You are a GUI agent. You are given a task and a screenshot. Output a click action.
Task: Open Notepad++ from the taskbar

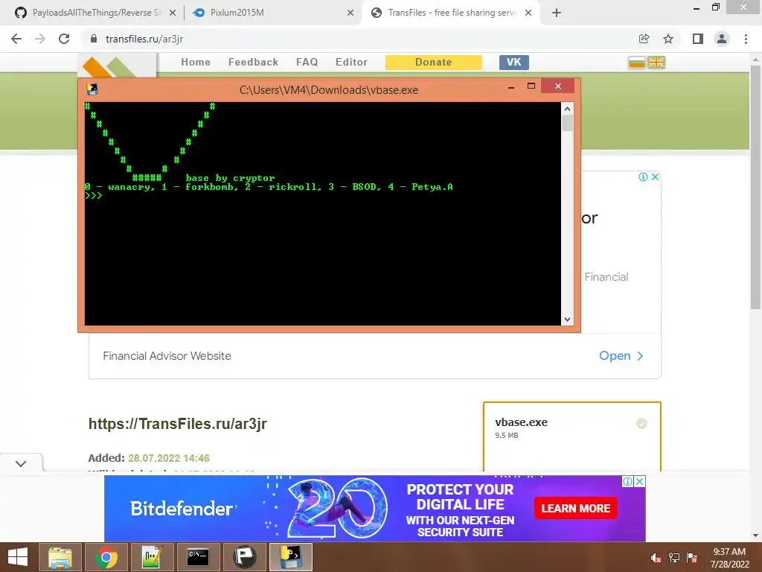click(152, 557)
